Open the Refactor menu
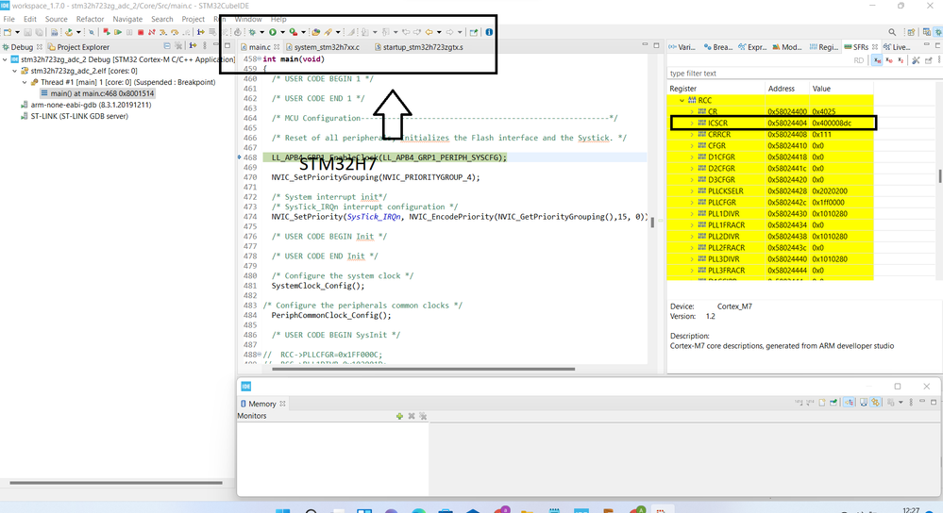The height and width of the screenshot is (513, 943). click(x=90, y=19)
